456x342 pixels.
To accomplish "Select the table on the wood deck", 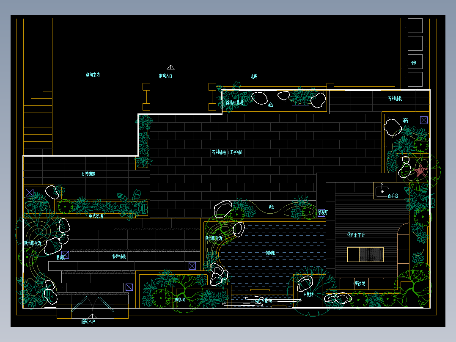I will tap(365, 254).
